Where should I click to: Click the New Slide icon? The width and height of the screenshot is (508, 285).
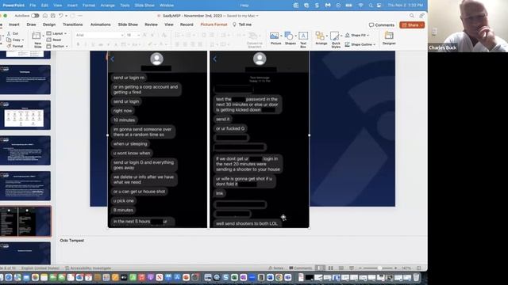(37, 36)
